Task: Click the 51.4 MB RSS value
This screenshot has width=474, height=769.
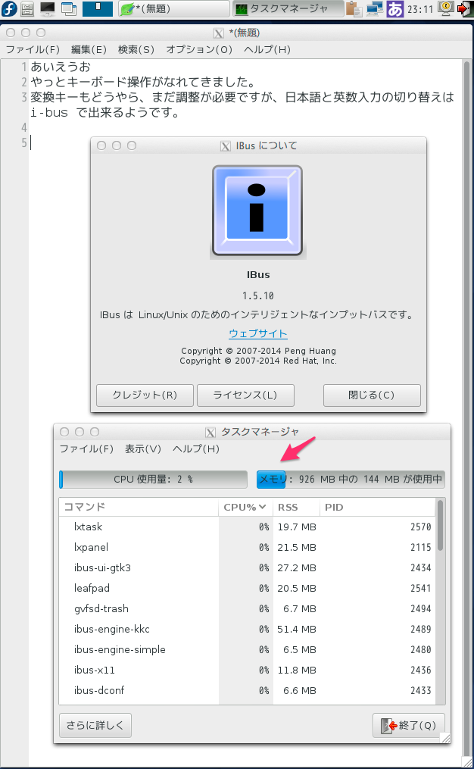Action: (x=297, y=630)
